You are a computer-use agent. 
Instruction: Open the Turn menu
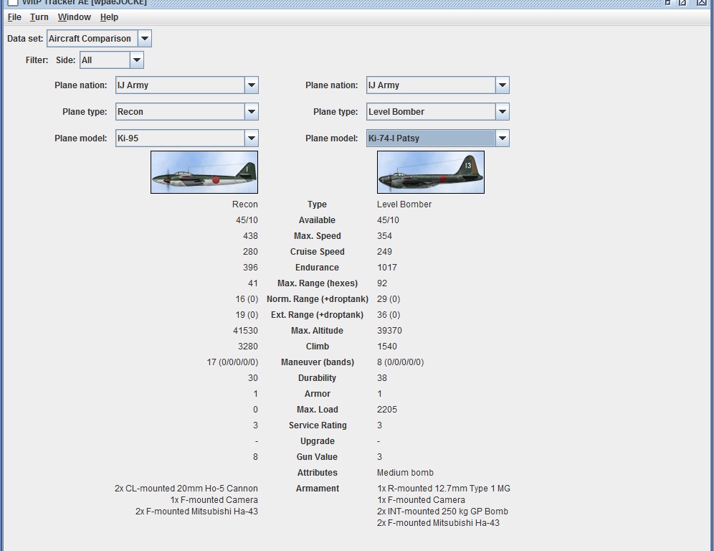pyautogui.click(x=39, y=17)
